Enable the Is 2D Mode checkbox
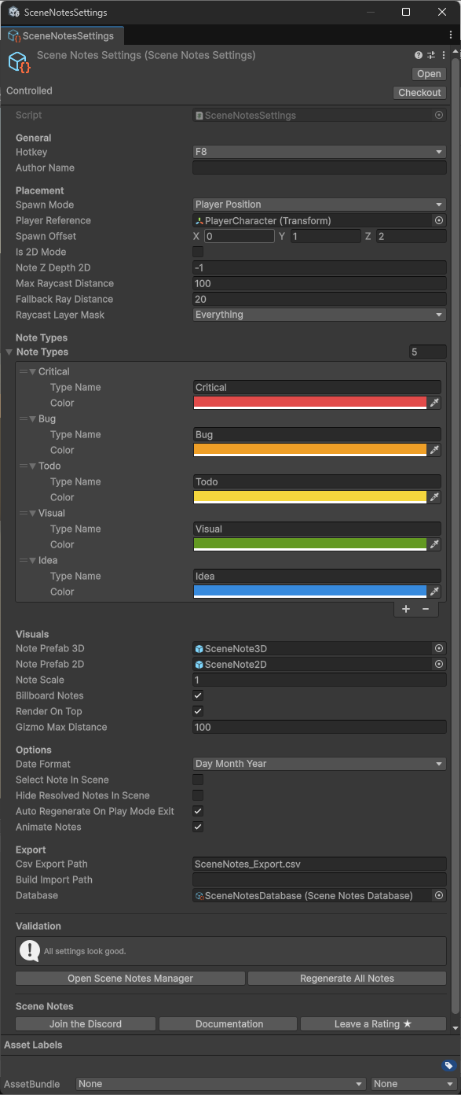The width and height of the screenshot is (461, 1095). click(x=198, y=252)
